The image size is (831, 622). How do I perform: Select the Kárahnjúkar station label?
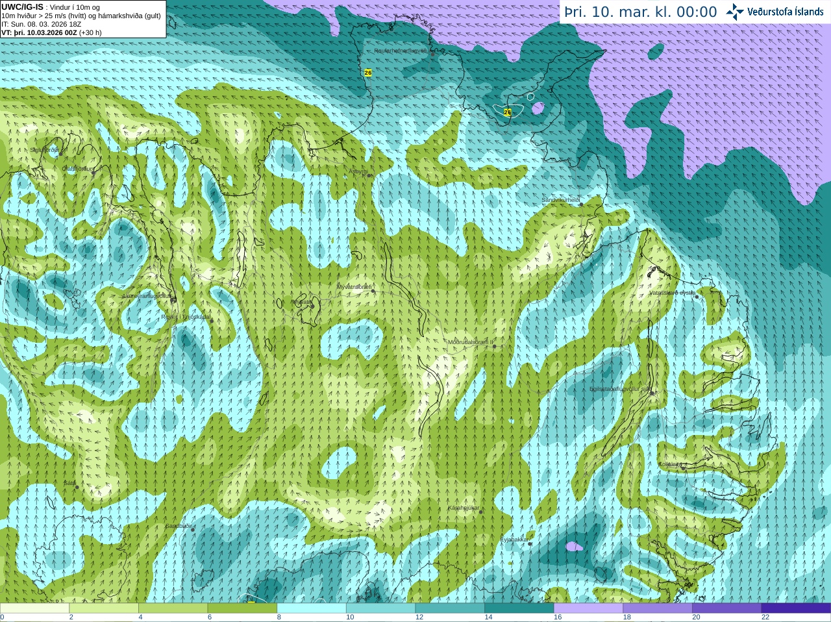pyautogui.click(x=464, y=508)
